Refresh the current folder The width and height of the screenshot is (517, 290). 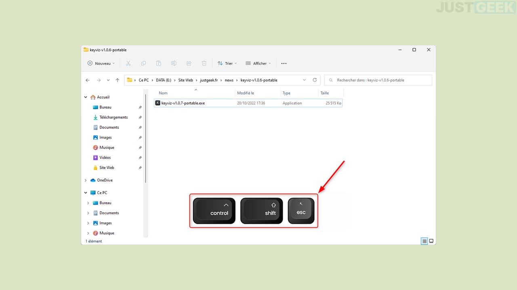coord(315,80)
